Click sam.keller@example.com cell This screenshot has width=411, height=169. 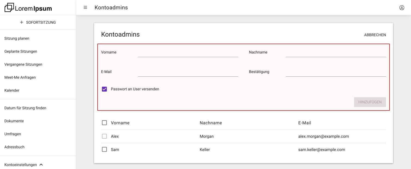(322, 150)
